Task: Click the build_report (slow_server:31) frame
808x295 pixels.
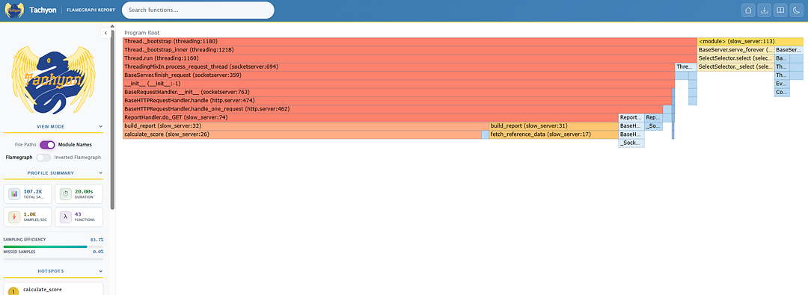Action: coord(554,125)
